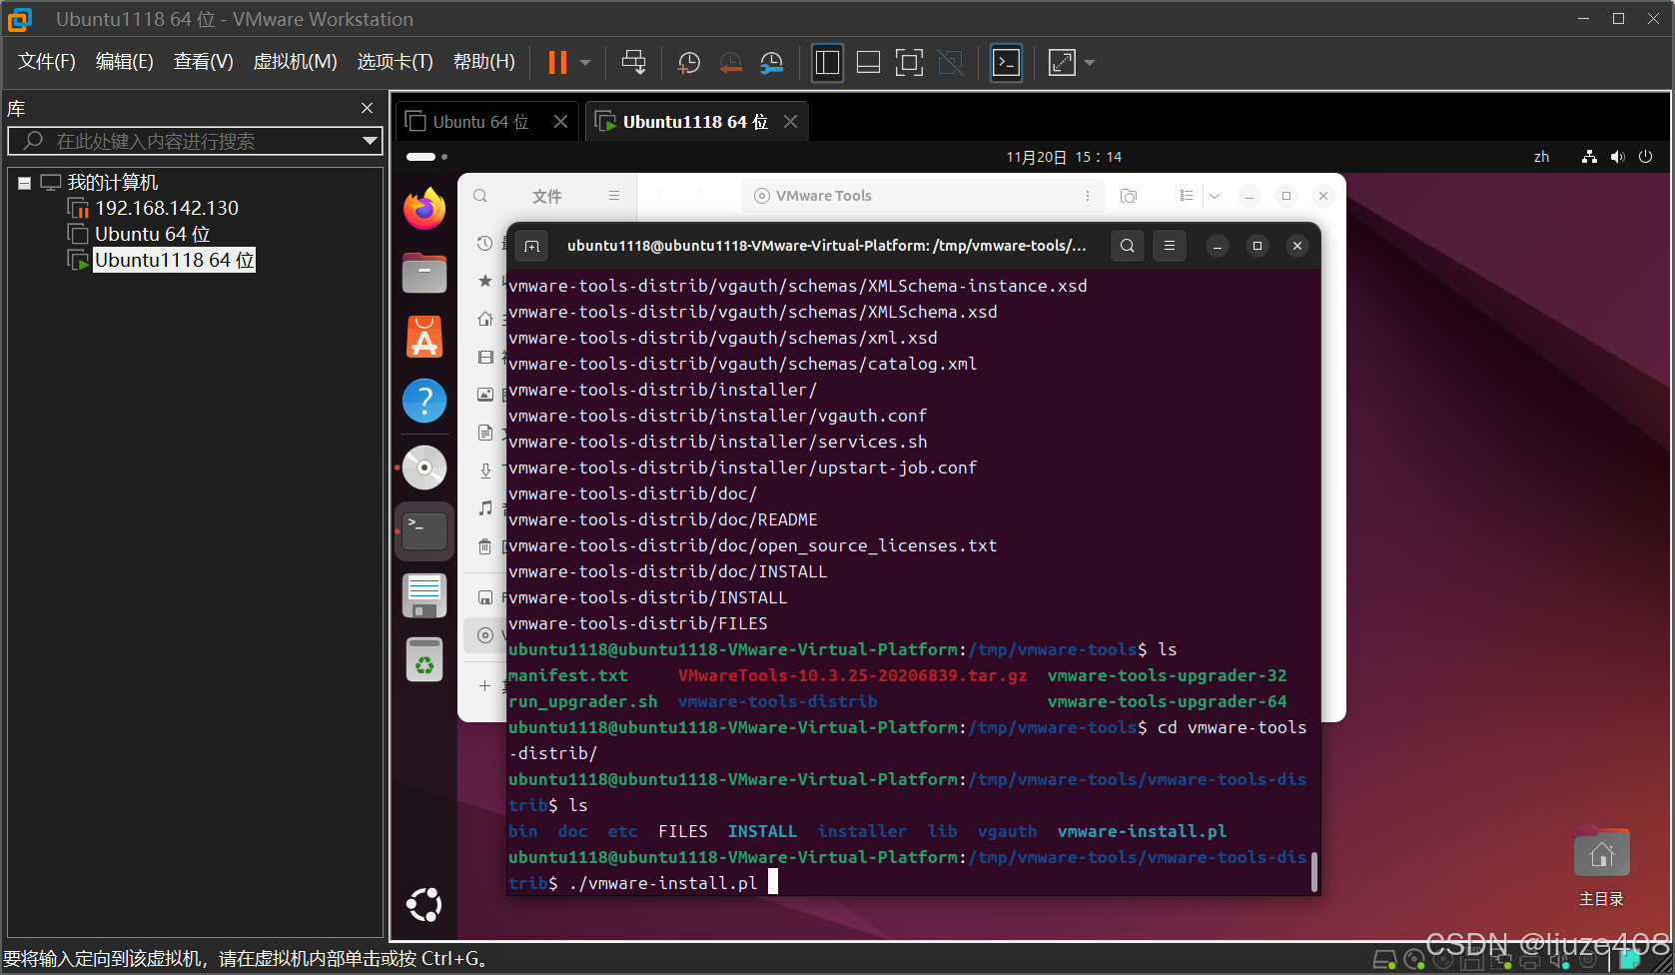Open the Terminal hamburger menu
The height and width of the screenshot is (975, 1675).
pos(1170,246)
